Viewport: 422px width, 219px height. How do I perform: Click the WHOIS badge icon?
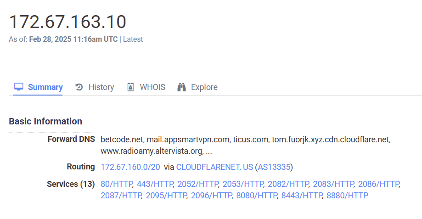pyautogui.click(x=130, y=87)
